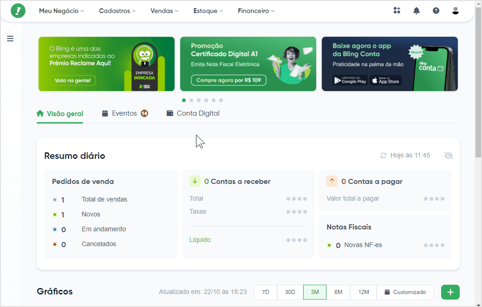The height and width of the screenshot is (307, 482).
Task: Open the notifications bell
Action: (x=416, y=11)
